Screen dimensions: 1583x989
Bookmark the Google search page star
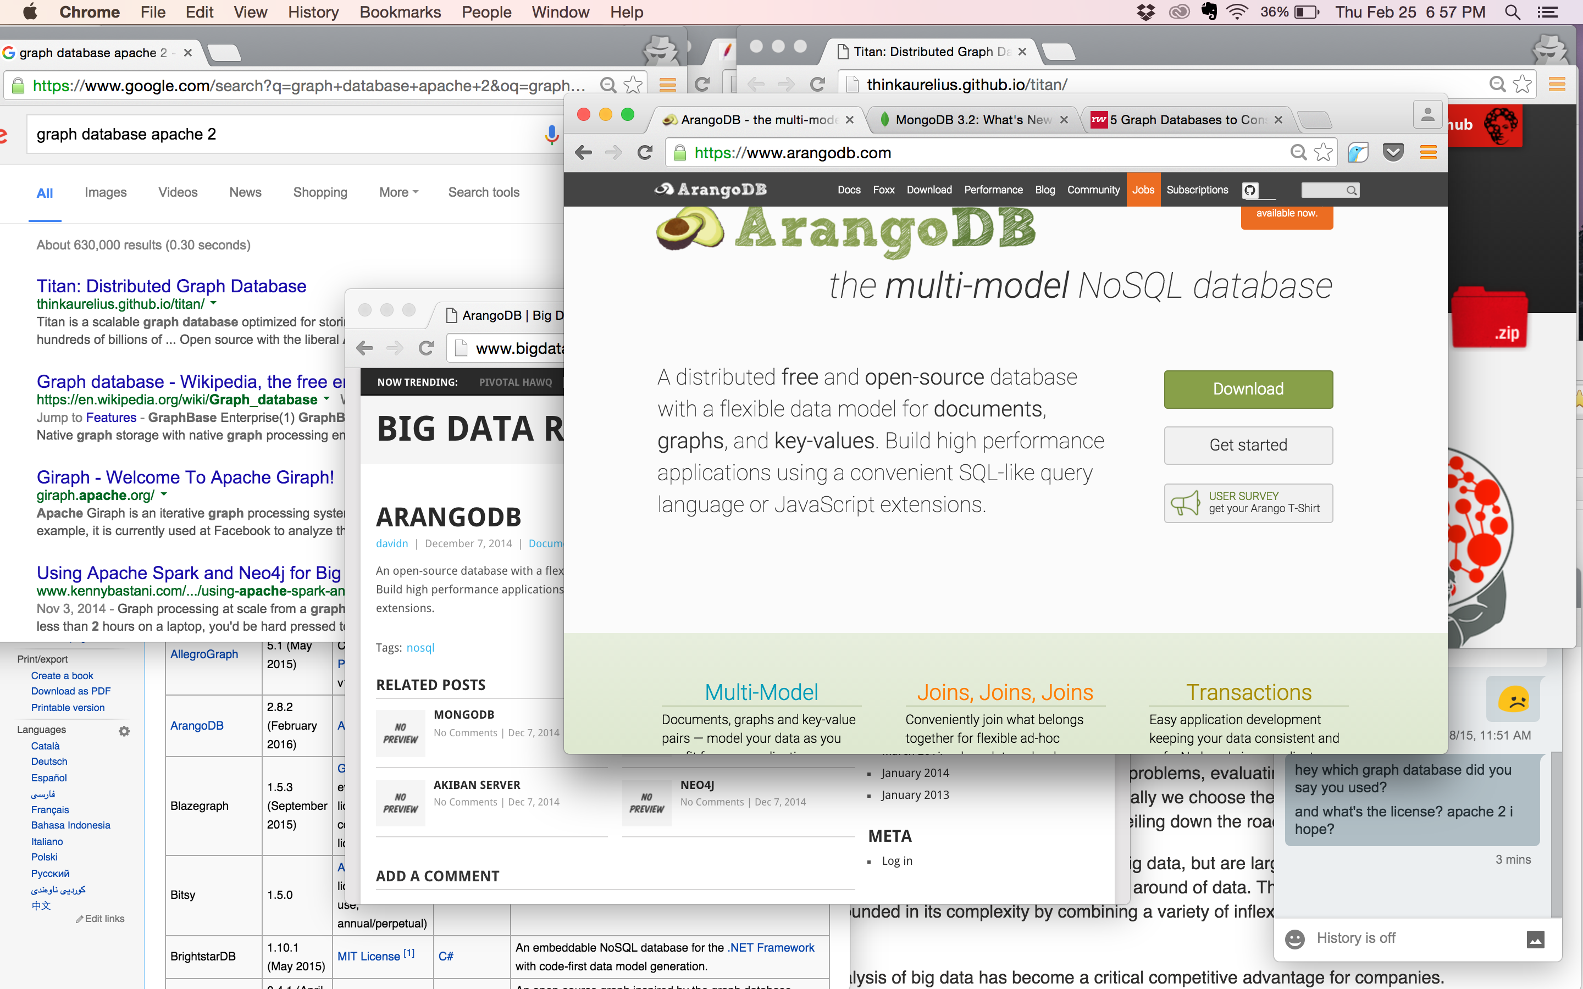click(633, 85)
